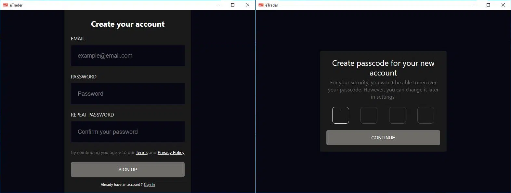Click the fourth passcode digit box

click(426, 115)
